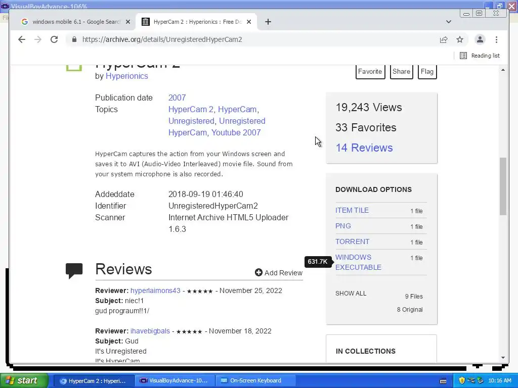This screenshot has height=388, width=518.
Task: Click the five-star rating of hyperlaimons43's review
Action: coord(200,291)
